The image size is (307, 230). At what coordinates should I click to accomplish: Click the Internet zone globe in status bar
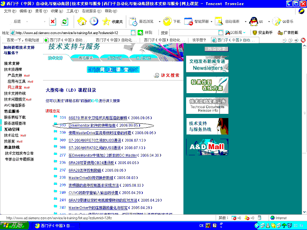pos(272,218)
